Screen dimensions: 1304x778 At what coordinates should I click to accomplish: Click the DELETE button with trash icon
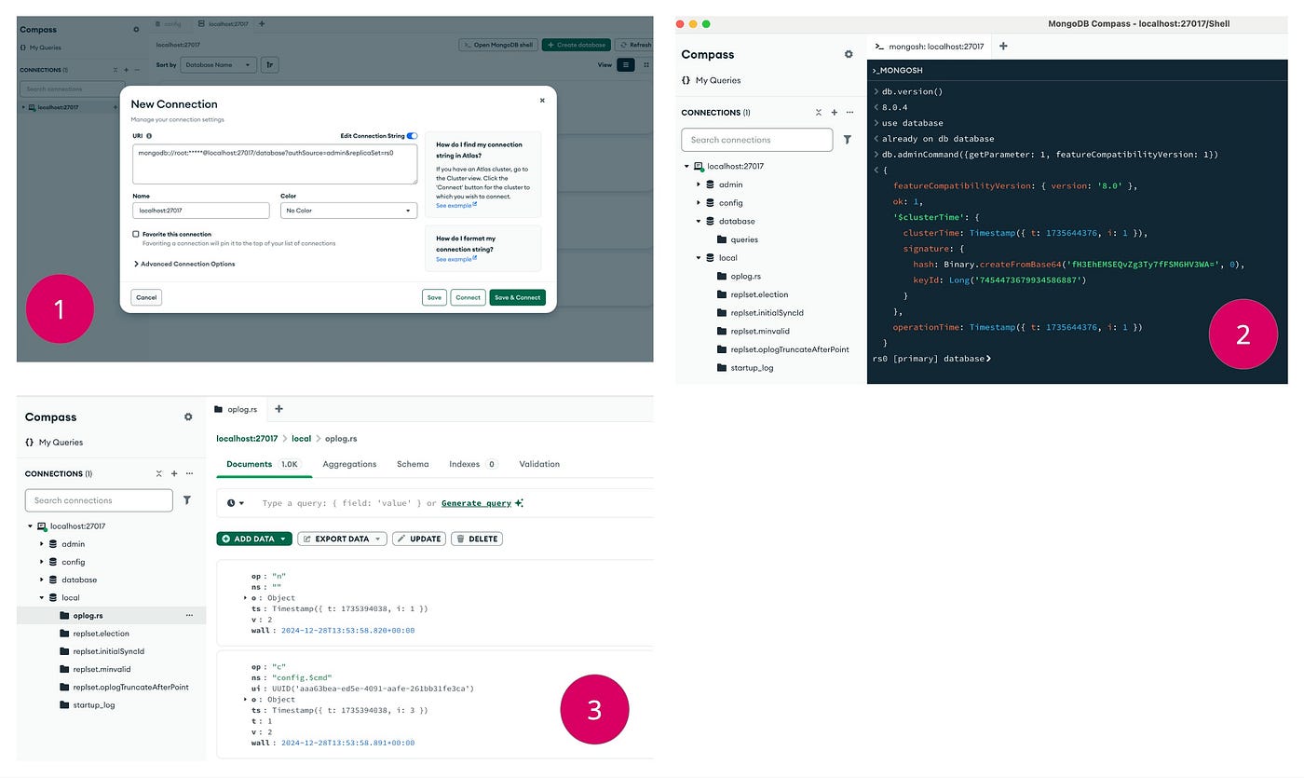click(x=477, y=539)
